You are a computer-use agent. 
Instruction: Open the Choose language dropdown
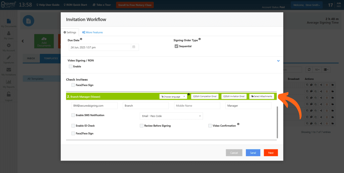coord(173,97)
